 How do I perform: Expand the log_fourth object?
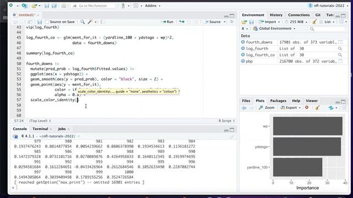[243, 48]
